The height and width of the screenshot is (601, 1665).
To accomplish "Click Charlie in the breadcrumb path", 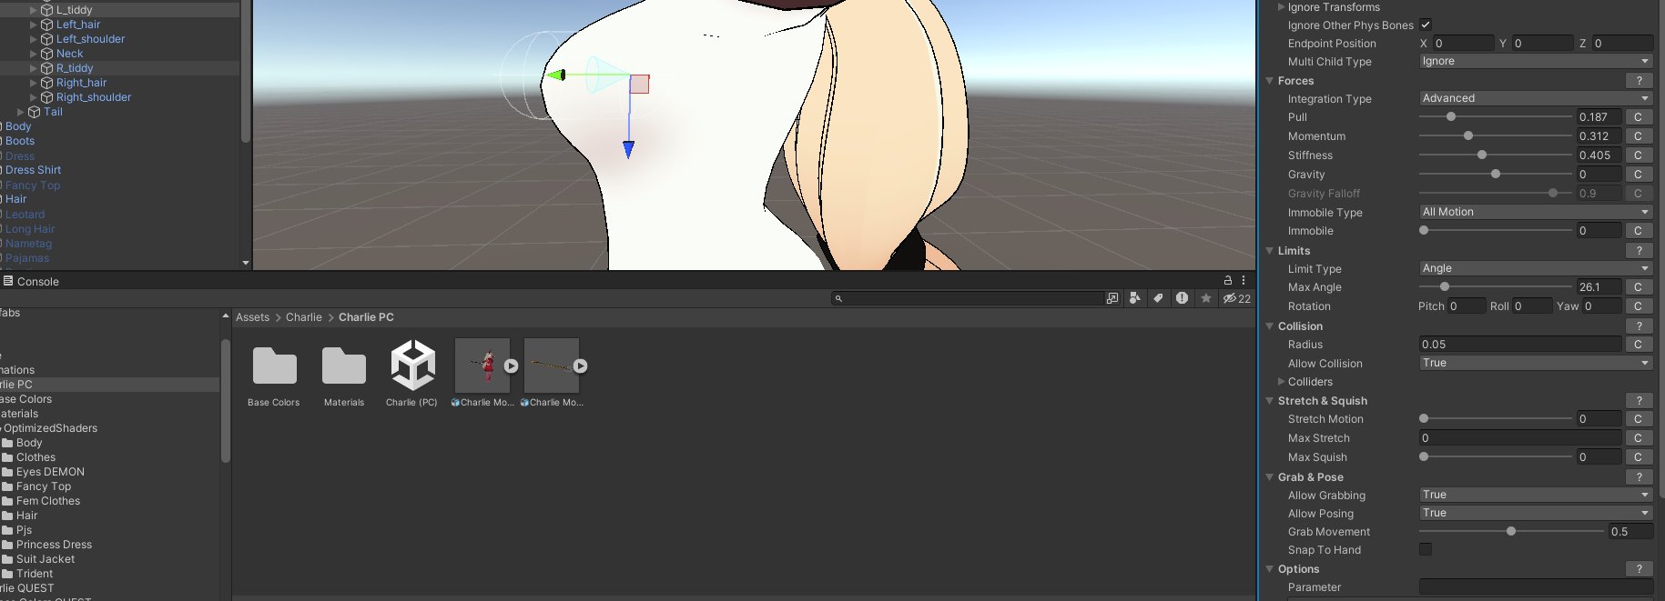I will click(x=304, y=317).
